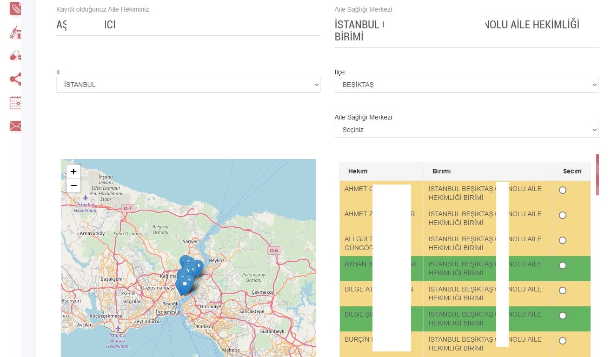Open the calendar appointments sidebar icon
Image resolution: width=611 pixels, height=357 pixels.
(x=15, y=103)
